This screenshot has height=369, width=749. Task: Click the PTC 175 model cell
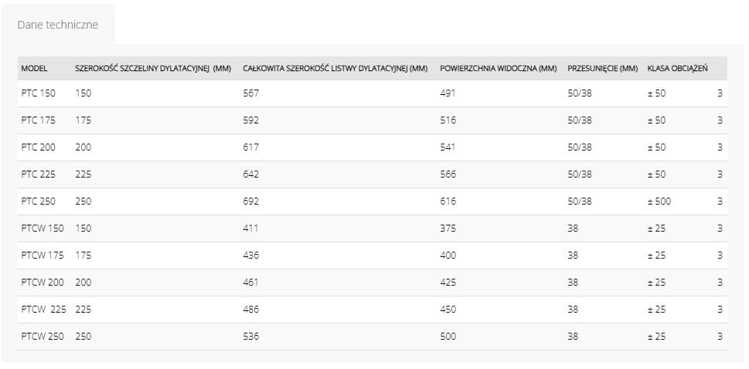pyautogui.click(x=38, y=120)
